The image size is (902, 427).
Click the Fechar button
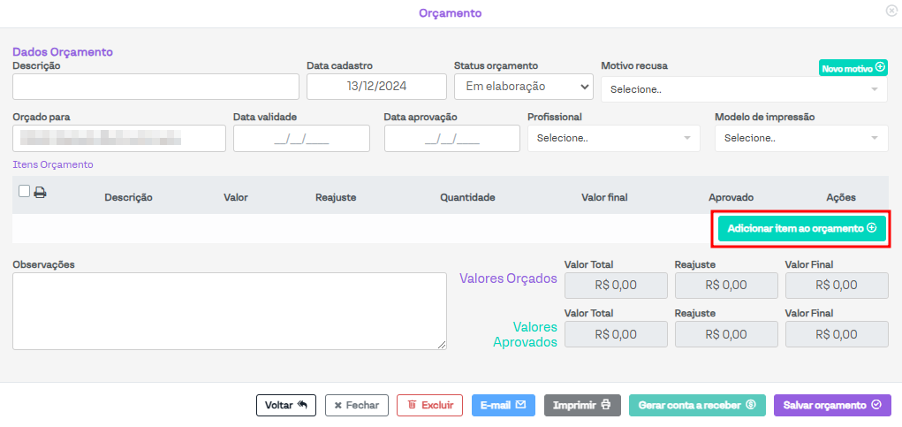tap(357, 405)
